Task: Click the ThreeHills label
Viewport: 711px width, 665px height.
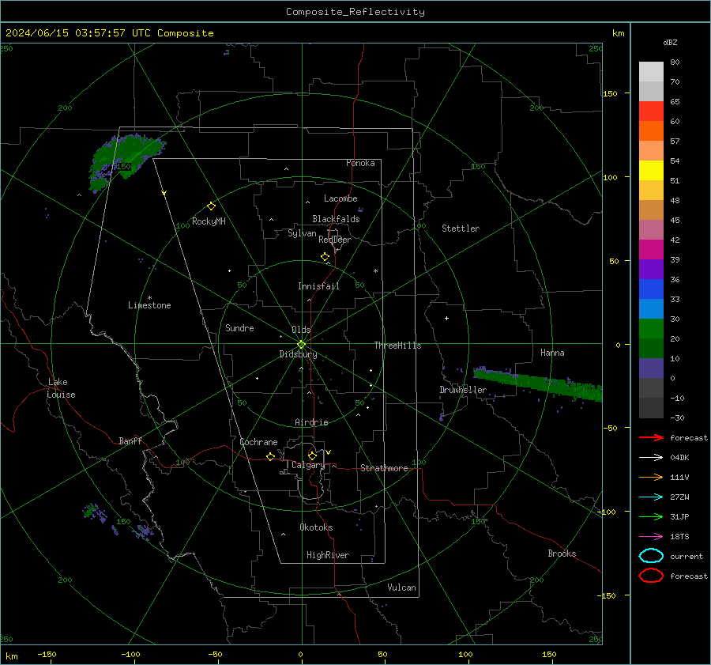Action: tap(397, 346)
